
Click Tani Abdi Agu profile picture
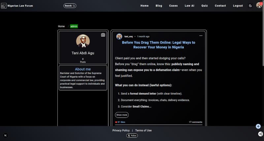(83, 41)
